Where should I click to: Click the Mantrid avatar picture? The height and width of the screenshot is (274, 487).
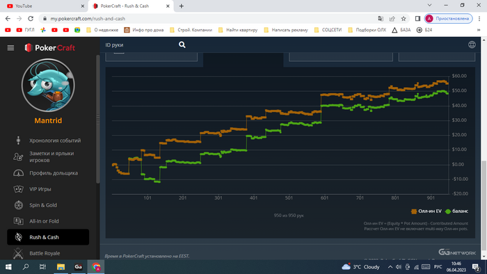point(48,86)
